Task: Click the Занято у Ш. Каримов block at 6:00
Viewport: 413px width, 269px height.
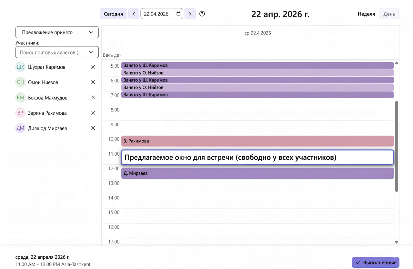Action: [x=257, y=80]
